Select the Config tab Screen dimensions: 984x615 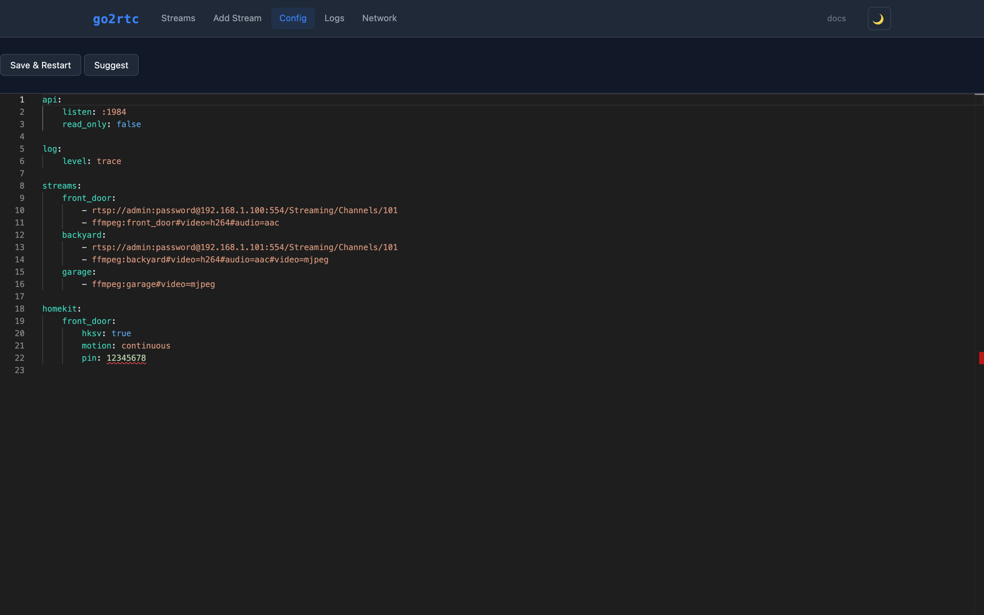(x=293, y=18)
